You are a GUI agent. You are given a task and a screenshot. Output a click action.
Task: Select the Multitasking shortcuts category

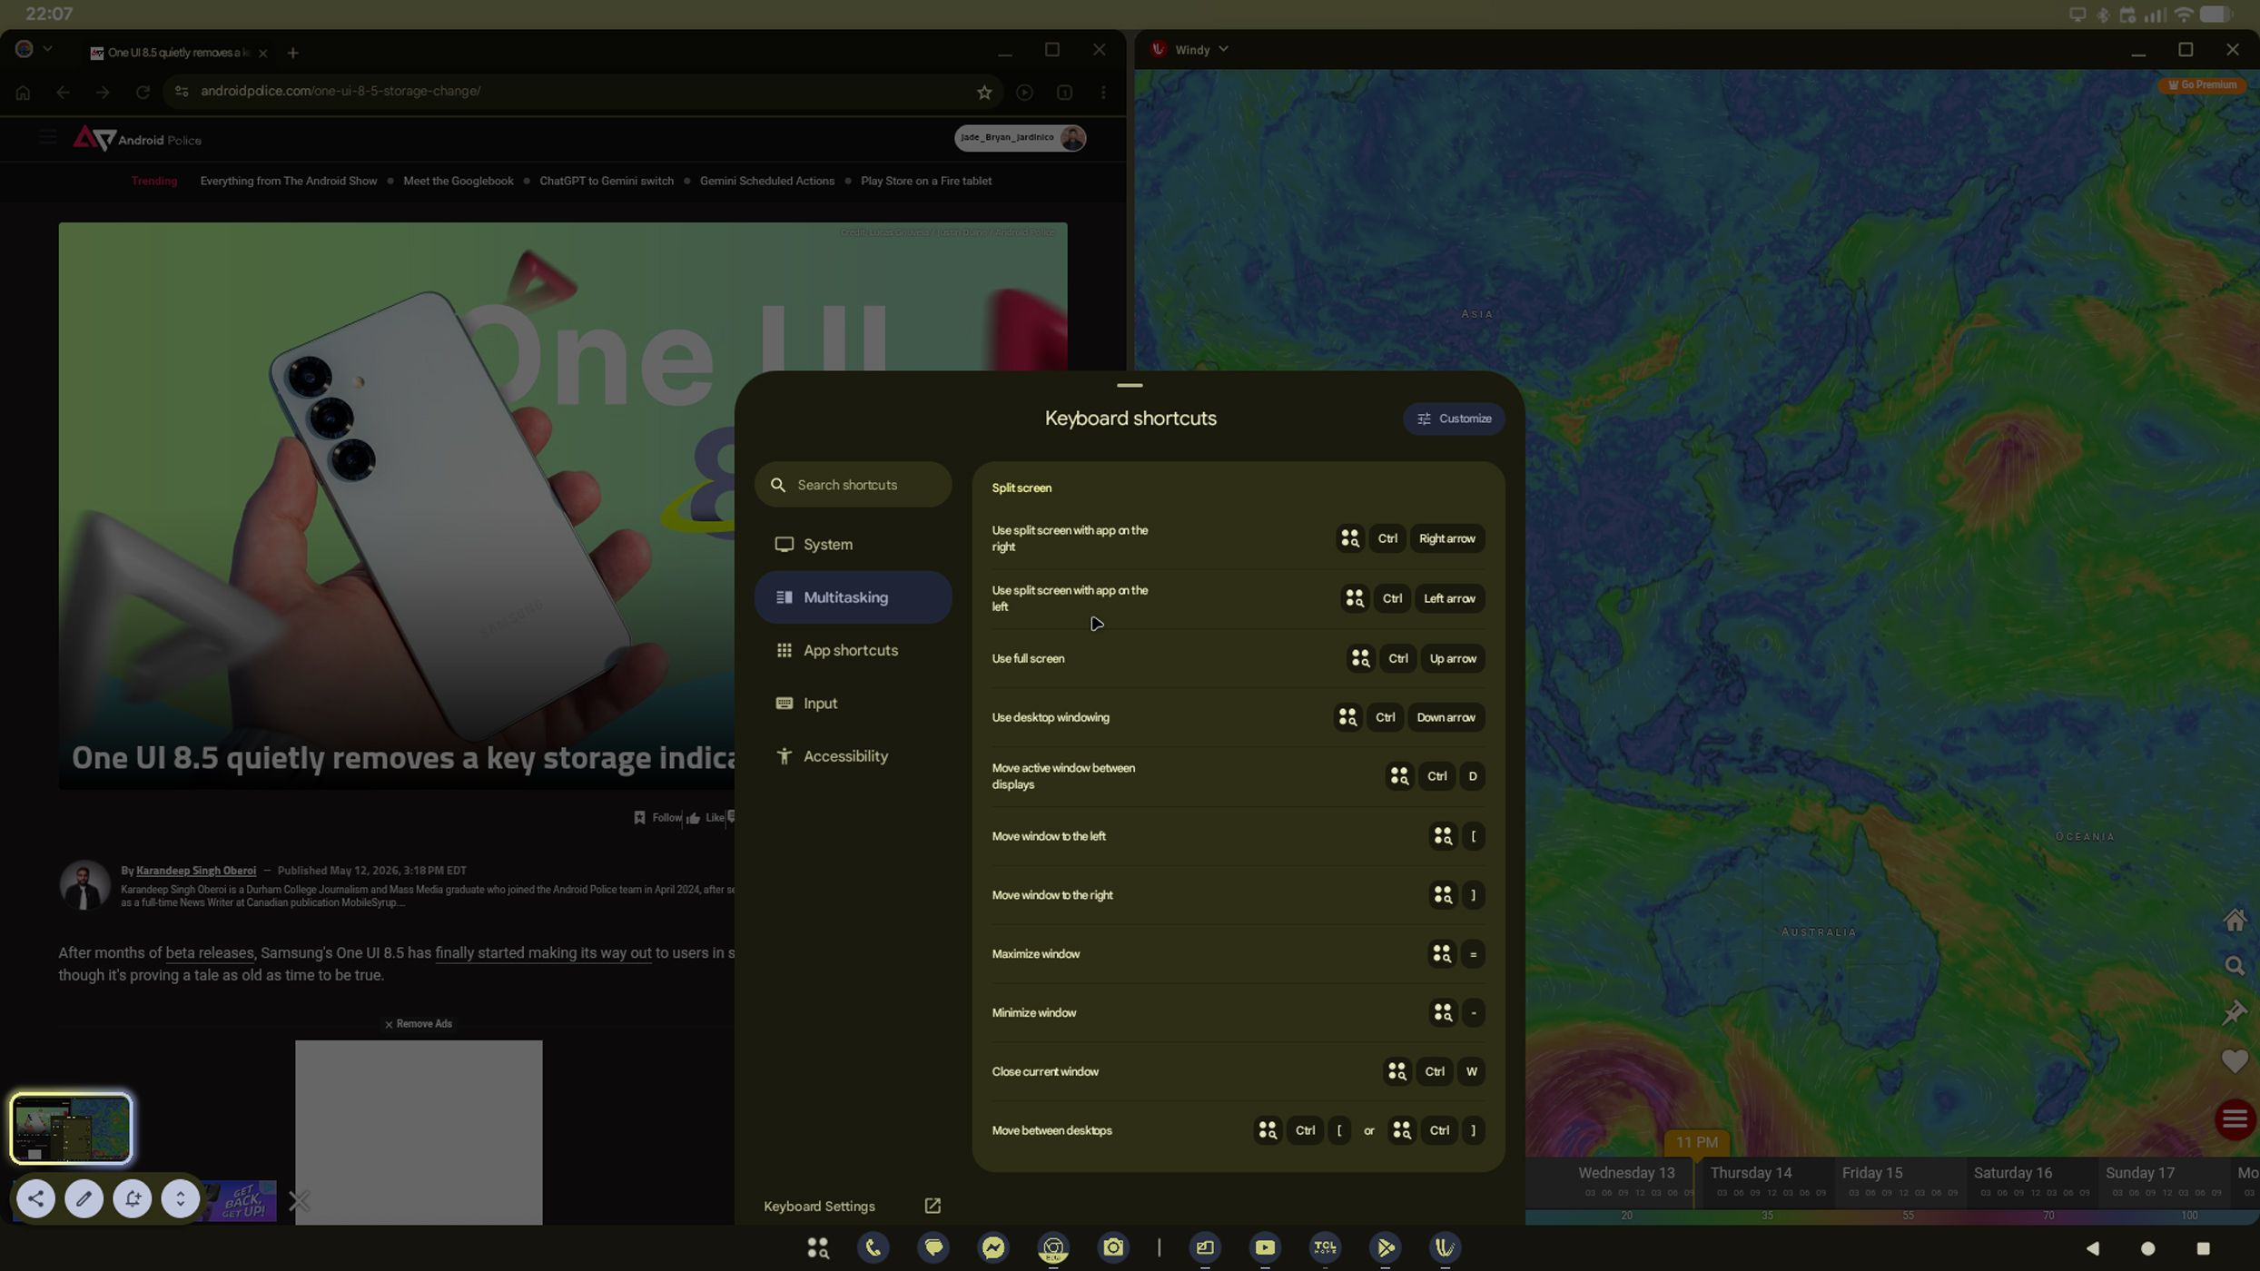click(853, 597)
